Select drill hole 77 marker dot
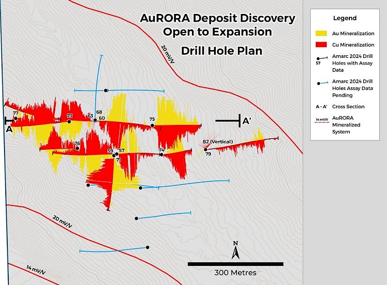This screenshot has height=285, width=387. tap(16, 118)
